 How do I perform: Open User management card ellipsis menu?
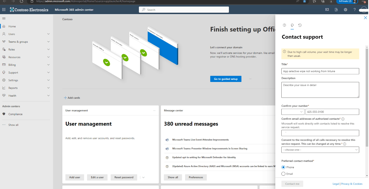click(154, 111)
